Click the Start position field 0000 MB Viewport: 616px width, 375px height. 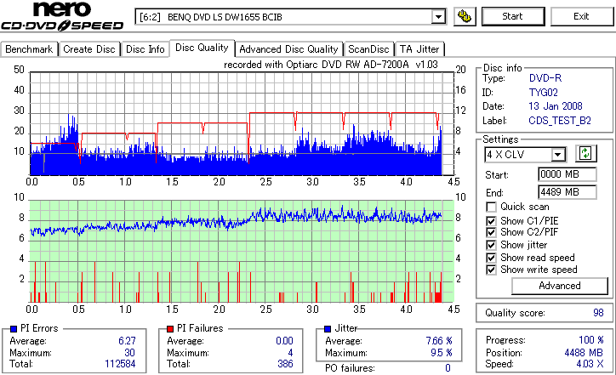(567, 174)
